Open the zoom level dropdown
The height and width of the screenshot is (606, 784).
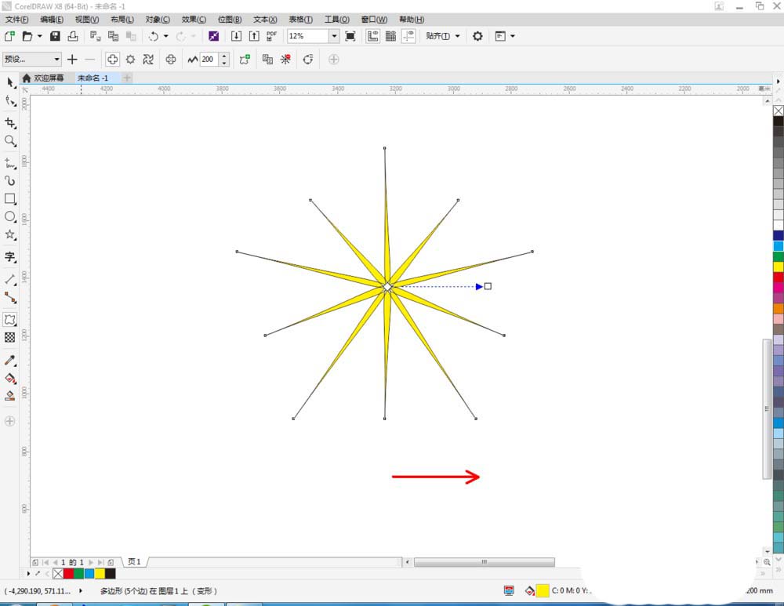coord(333,35)
